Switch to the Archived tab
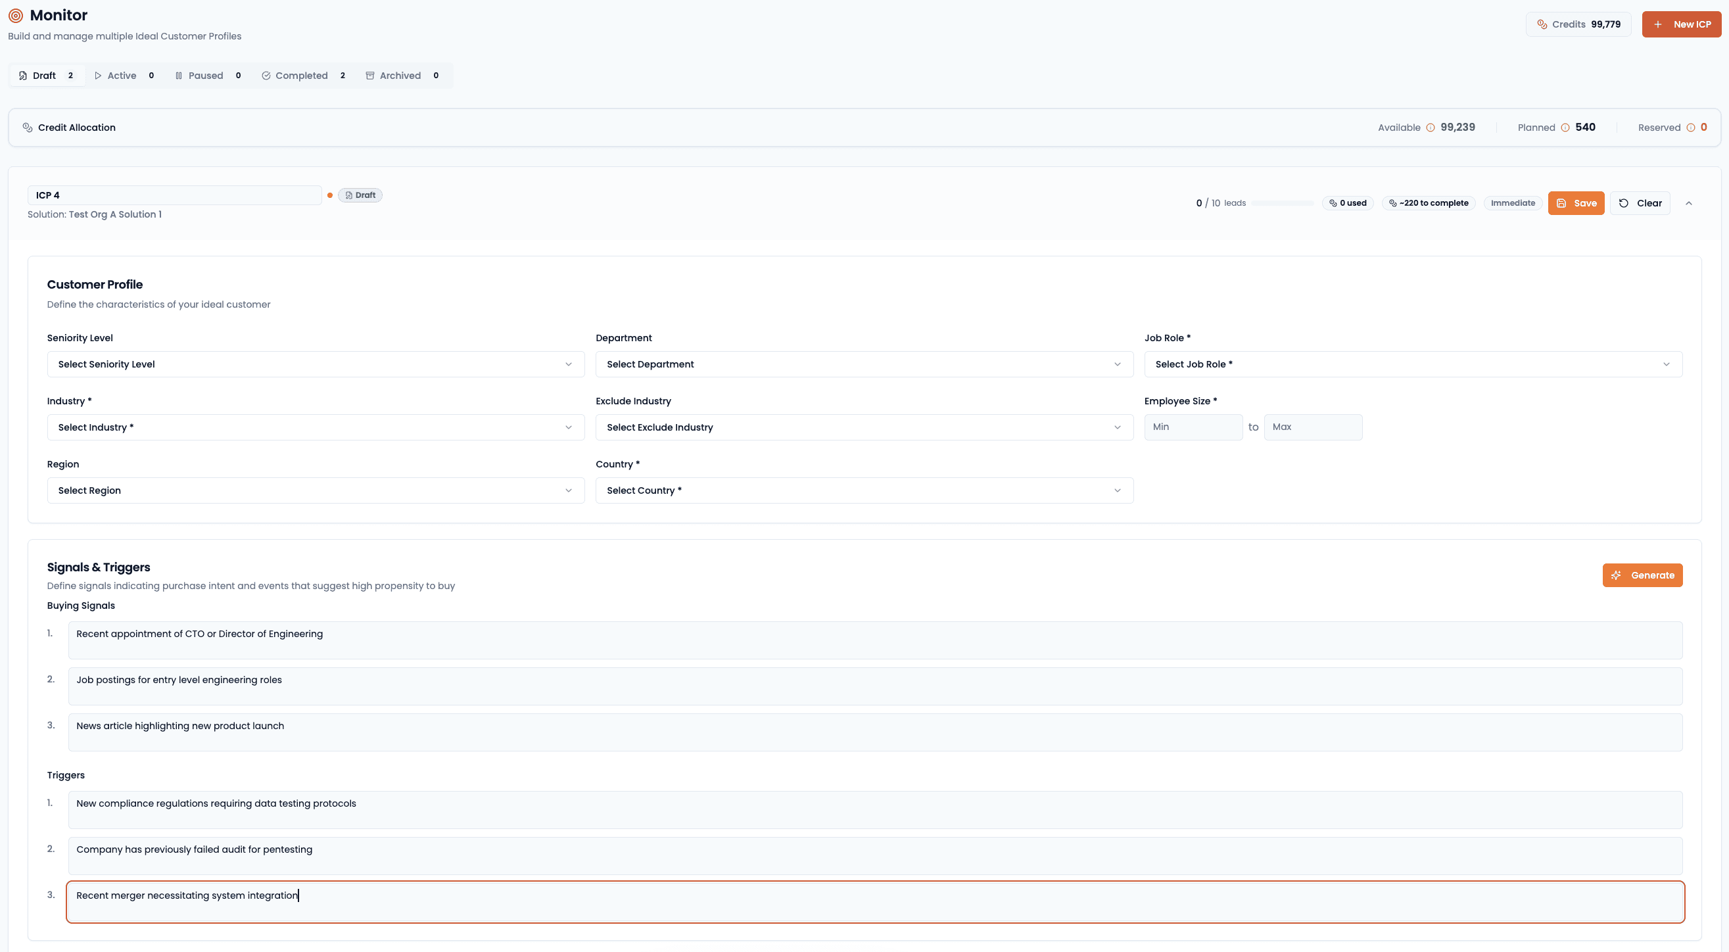The image size is (1729, 952). (402, 75)
